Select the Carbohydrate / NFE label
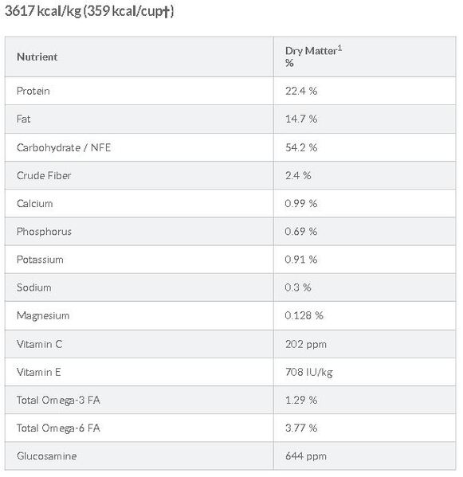The width and height of the screenshot is (463, 477). 64,147
